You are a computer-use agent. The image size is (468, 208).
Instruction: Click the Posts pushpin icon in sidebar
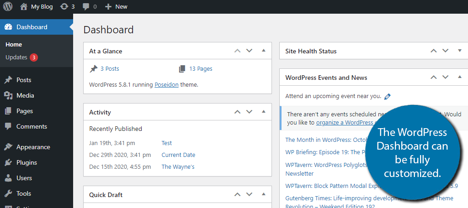[x=8, y=80]
